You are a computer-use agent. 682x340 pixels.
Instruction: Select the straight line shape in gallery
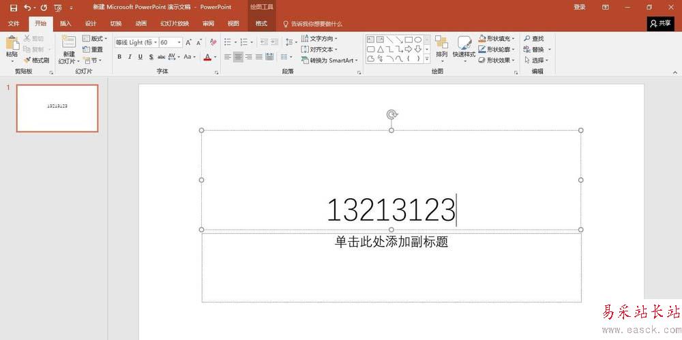389,40
